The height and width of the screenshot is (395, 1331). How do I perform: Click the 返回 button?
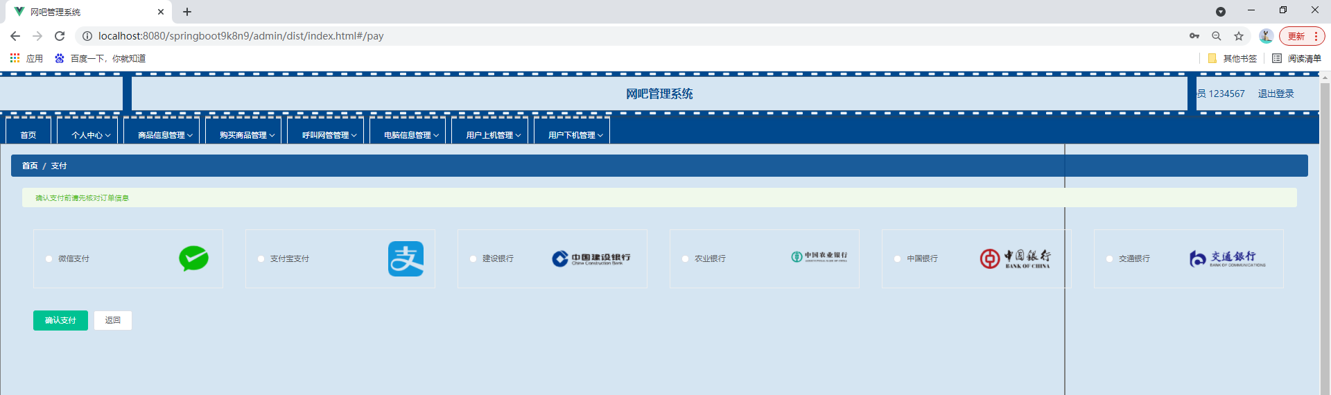(113, 320)
